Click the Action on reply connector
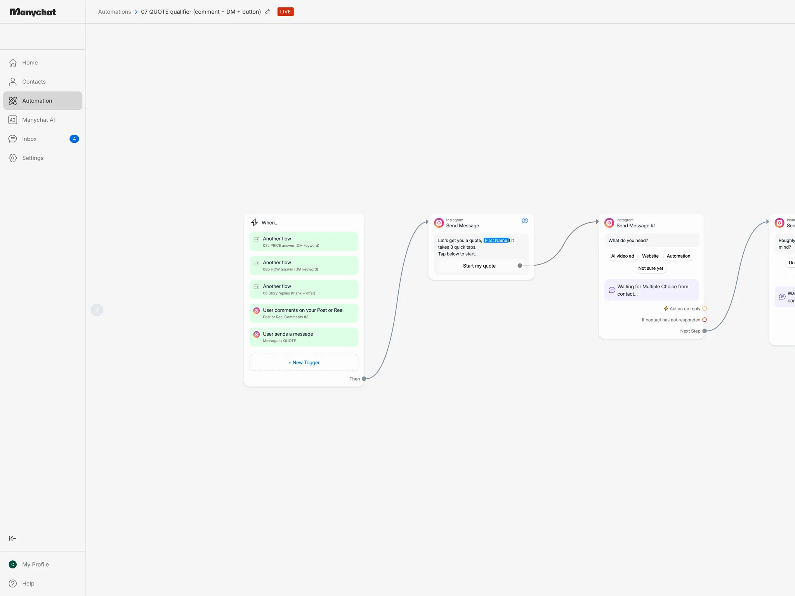The image size is (795, 596). (x=705, y=308)
